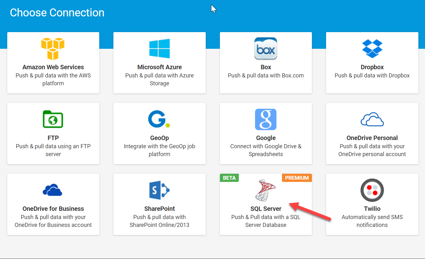The image size is (425, 259).
Task: Click 'Push & Pull data with a SQL Server Database'
Action: tap(266, 221)
